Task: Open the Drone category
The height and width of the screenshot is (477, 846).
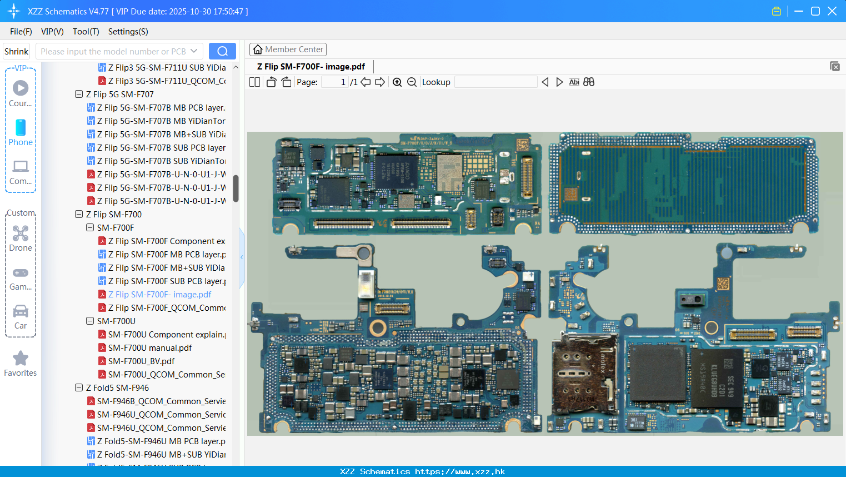Action: pyautogui.click(x=21, y=238)
